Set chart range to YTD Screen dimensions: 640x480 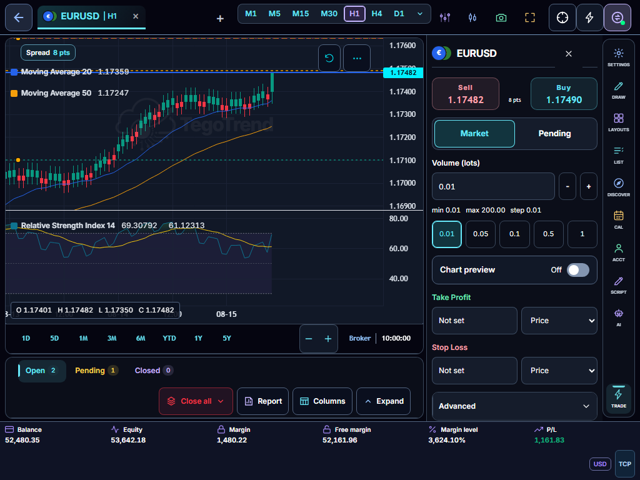pyautogui.click(x=169, y=338)
